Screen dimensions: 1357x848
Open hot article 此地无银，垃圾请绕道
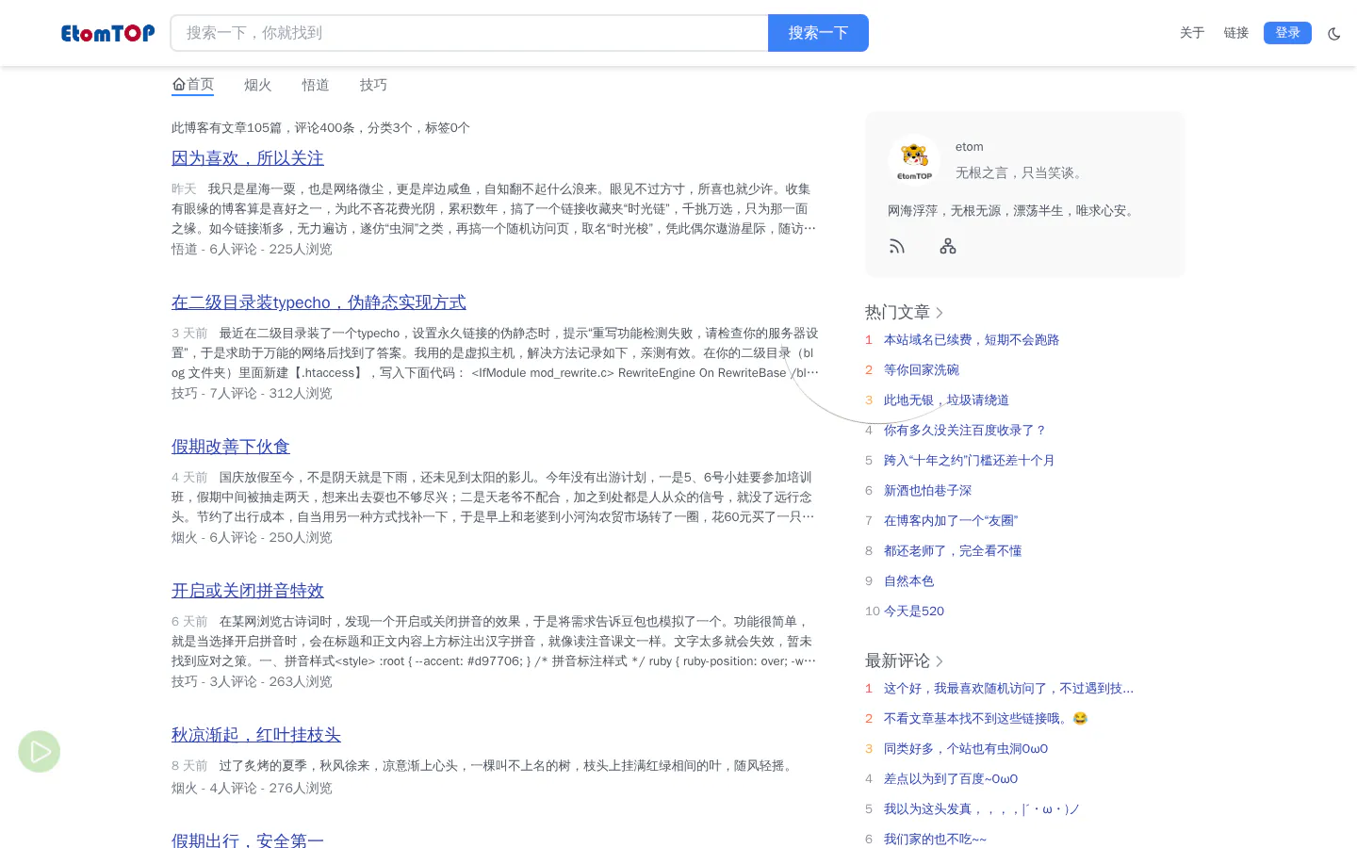click(946, 400)
